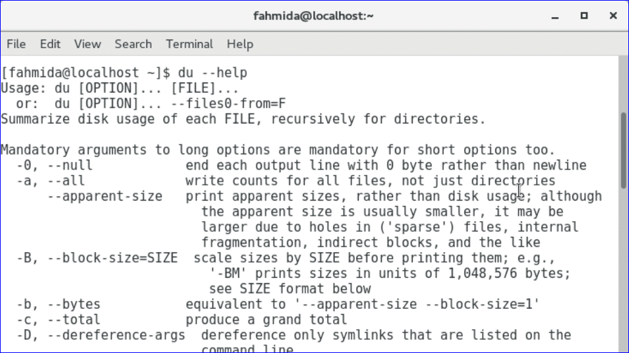This screenshot has width=629, height=353.
Task: Minimize the terminal window
Action: 554,15
